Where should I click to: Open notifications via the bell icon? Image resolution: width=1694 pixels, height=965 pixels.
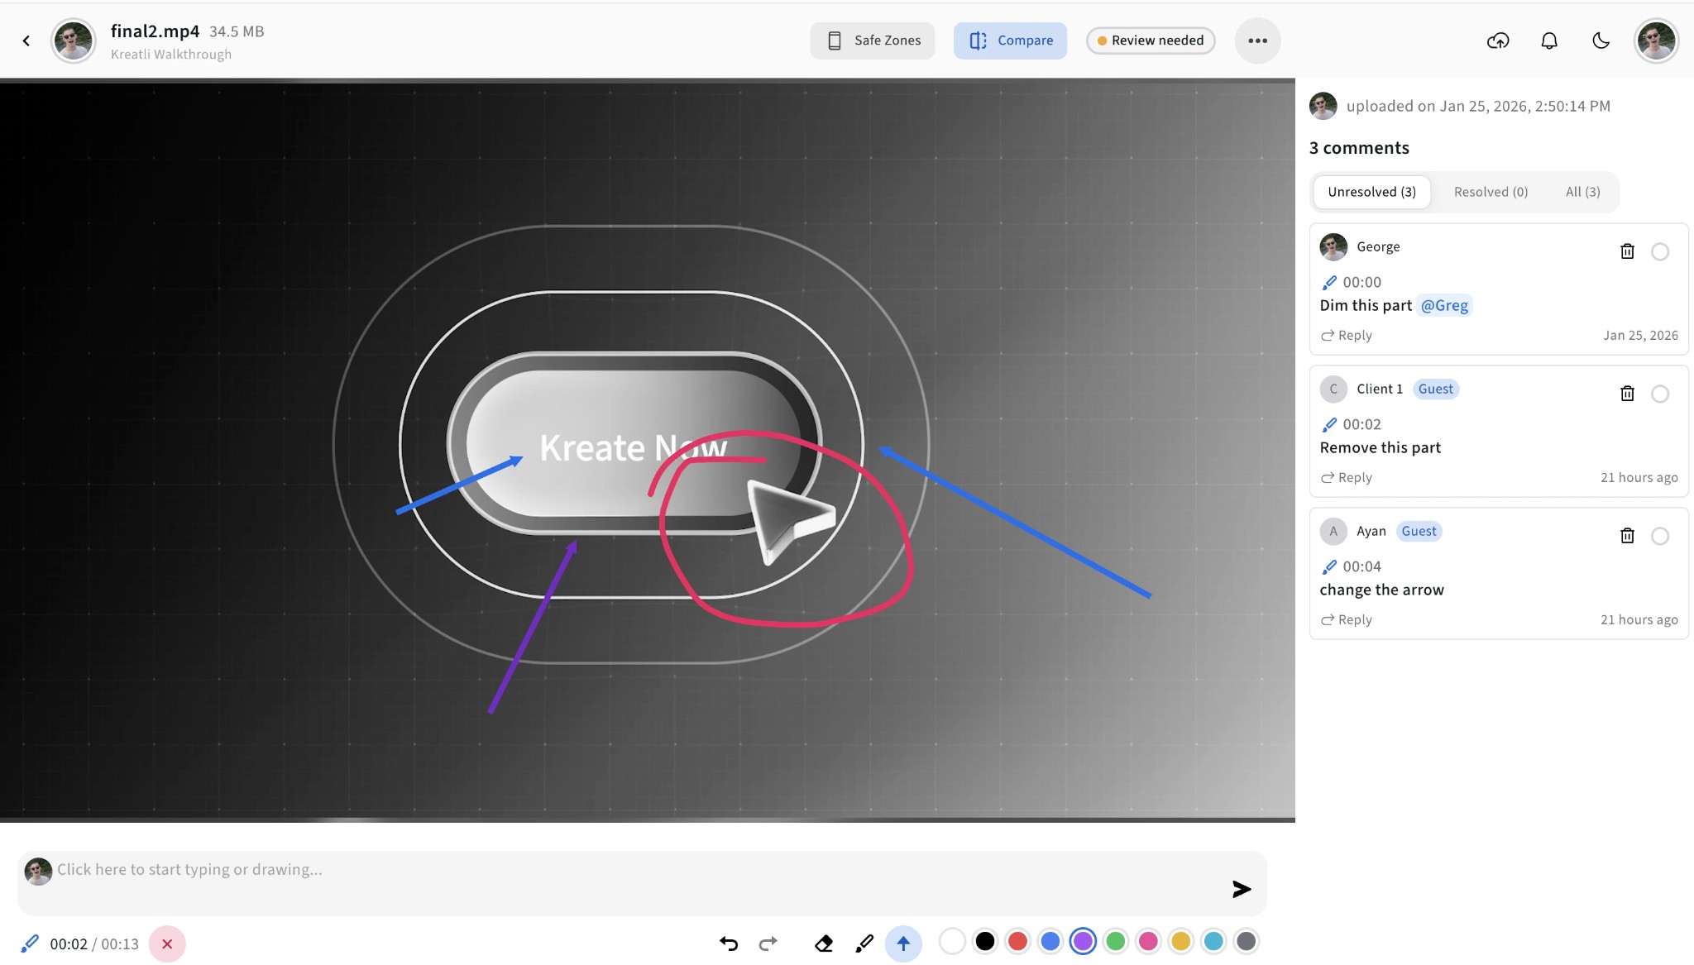pos(1549,40)
